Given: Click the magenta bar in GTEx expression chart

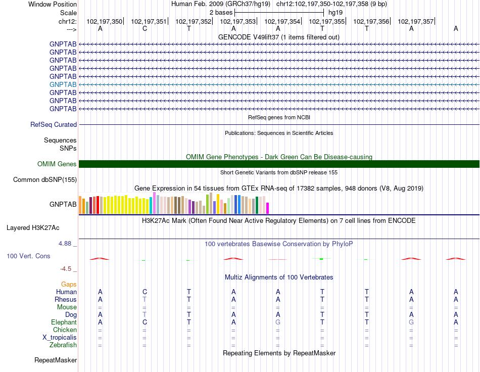Looking at the screenshot, I should [x=268, y=208].
